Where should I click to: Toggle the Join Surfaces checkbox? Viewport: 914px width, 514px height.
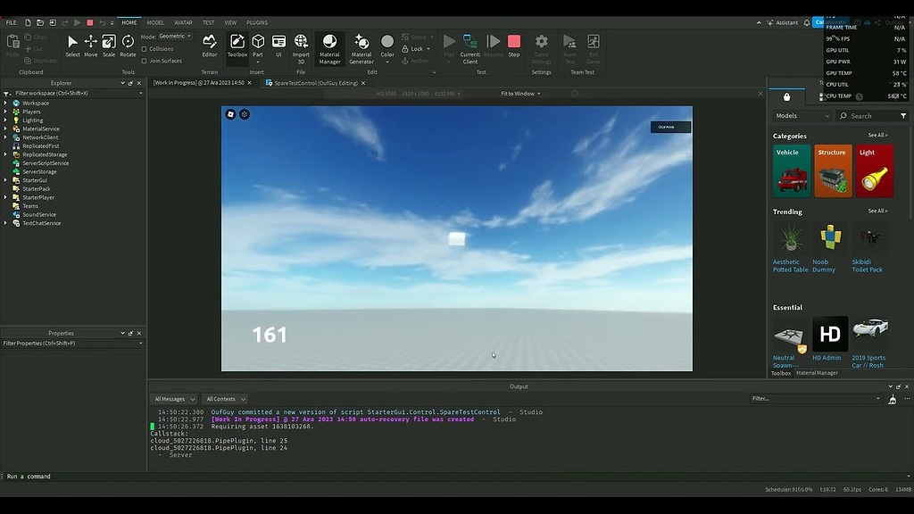[x=144, y=61]
